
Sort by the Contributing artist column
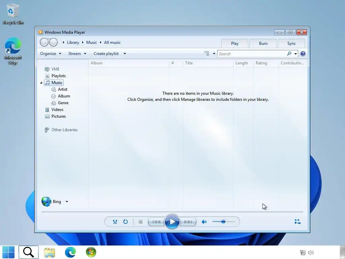pyautogui.click(x=293, y=63)
